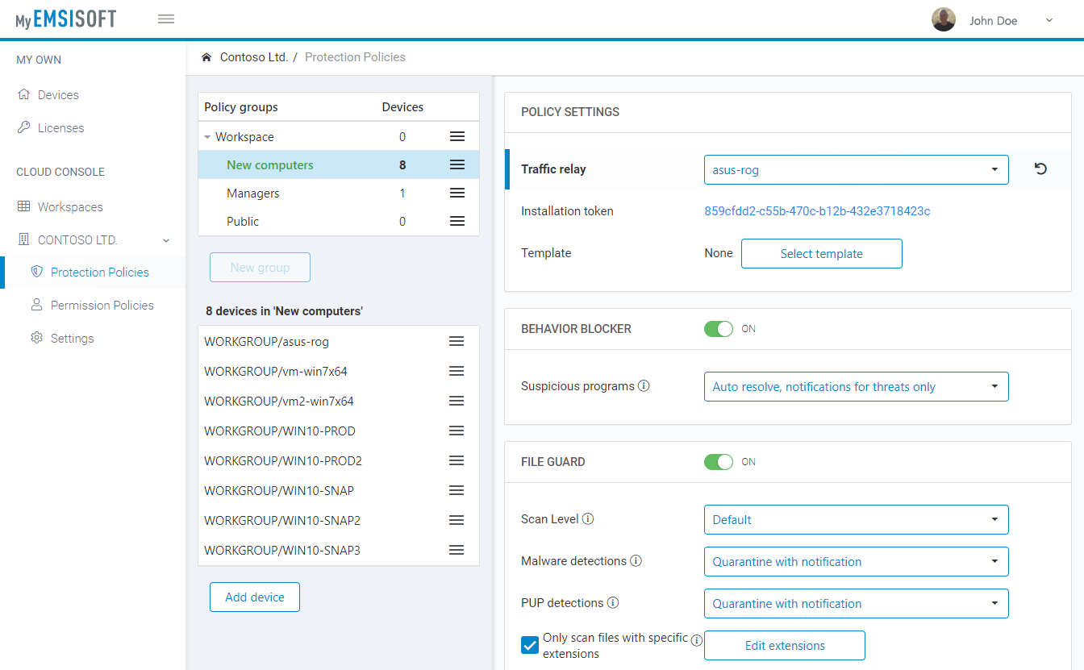Select the New computers policy group
Image resolution: width=1084 pixels, height=670 pixels.
[339, 165]
